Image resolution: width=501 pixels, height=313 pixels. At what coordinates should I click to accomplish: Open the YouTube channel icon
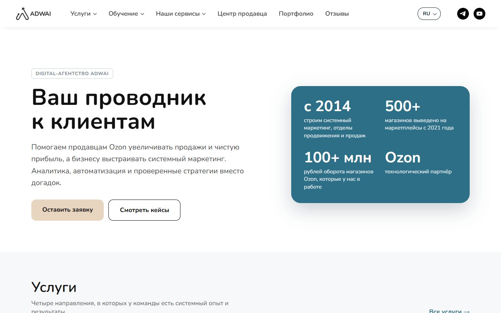[479, 14]
